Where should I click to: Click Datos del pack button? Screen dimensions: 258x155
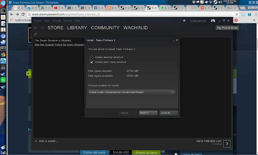click(94, 153)
